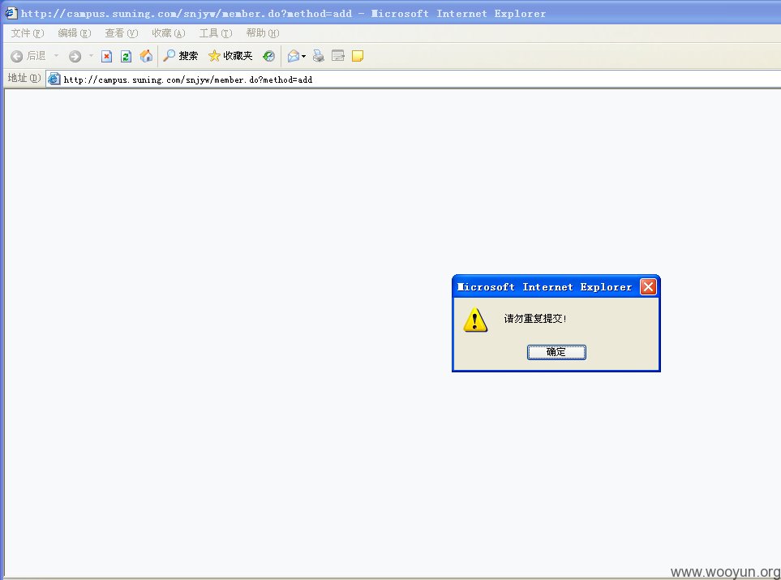Click the 地址(D) address label

24,78
